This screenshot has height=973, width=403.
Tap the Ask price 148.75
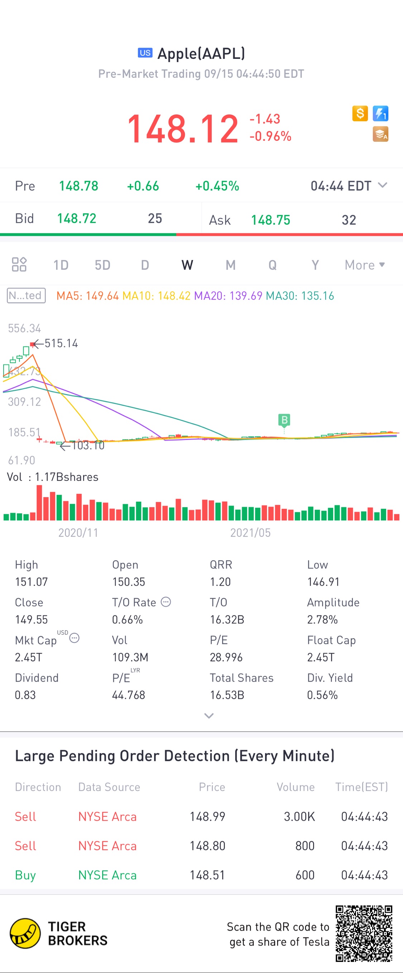pyautogui.click(x=271, y=220)
